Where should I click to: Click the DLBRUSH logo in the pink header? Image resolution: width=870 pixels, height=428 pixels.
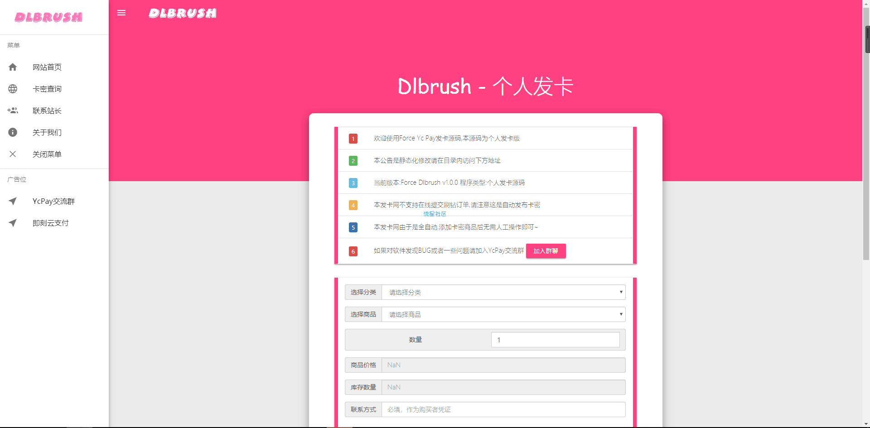point(183,13)
